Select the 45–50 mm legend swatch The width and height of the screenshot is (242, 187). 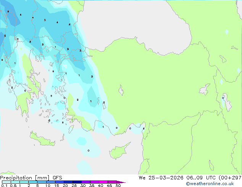(x=112, y=182)
